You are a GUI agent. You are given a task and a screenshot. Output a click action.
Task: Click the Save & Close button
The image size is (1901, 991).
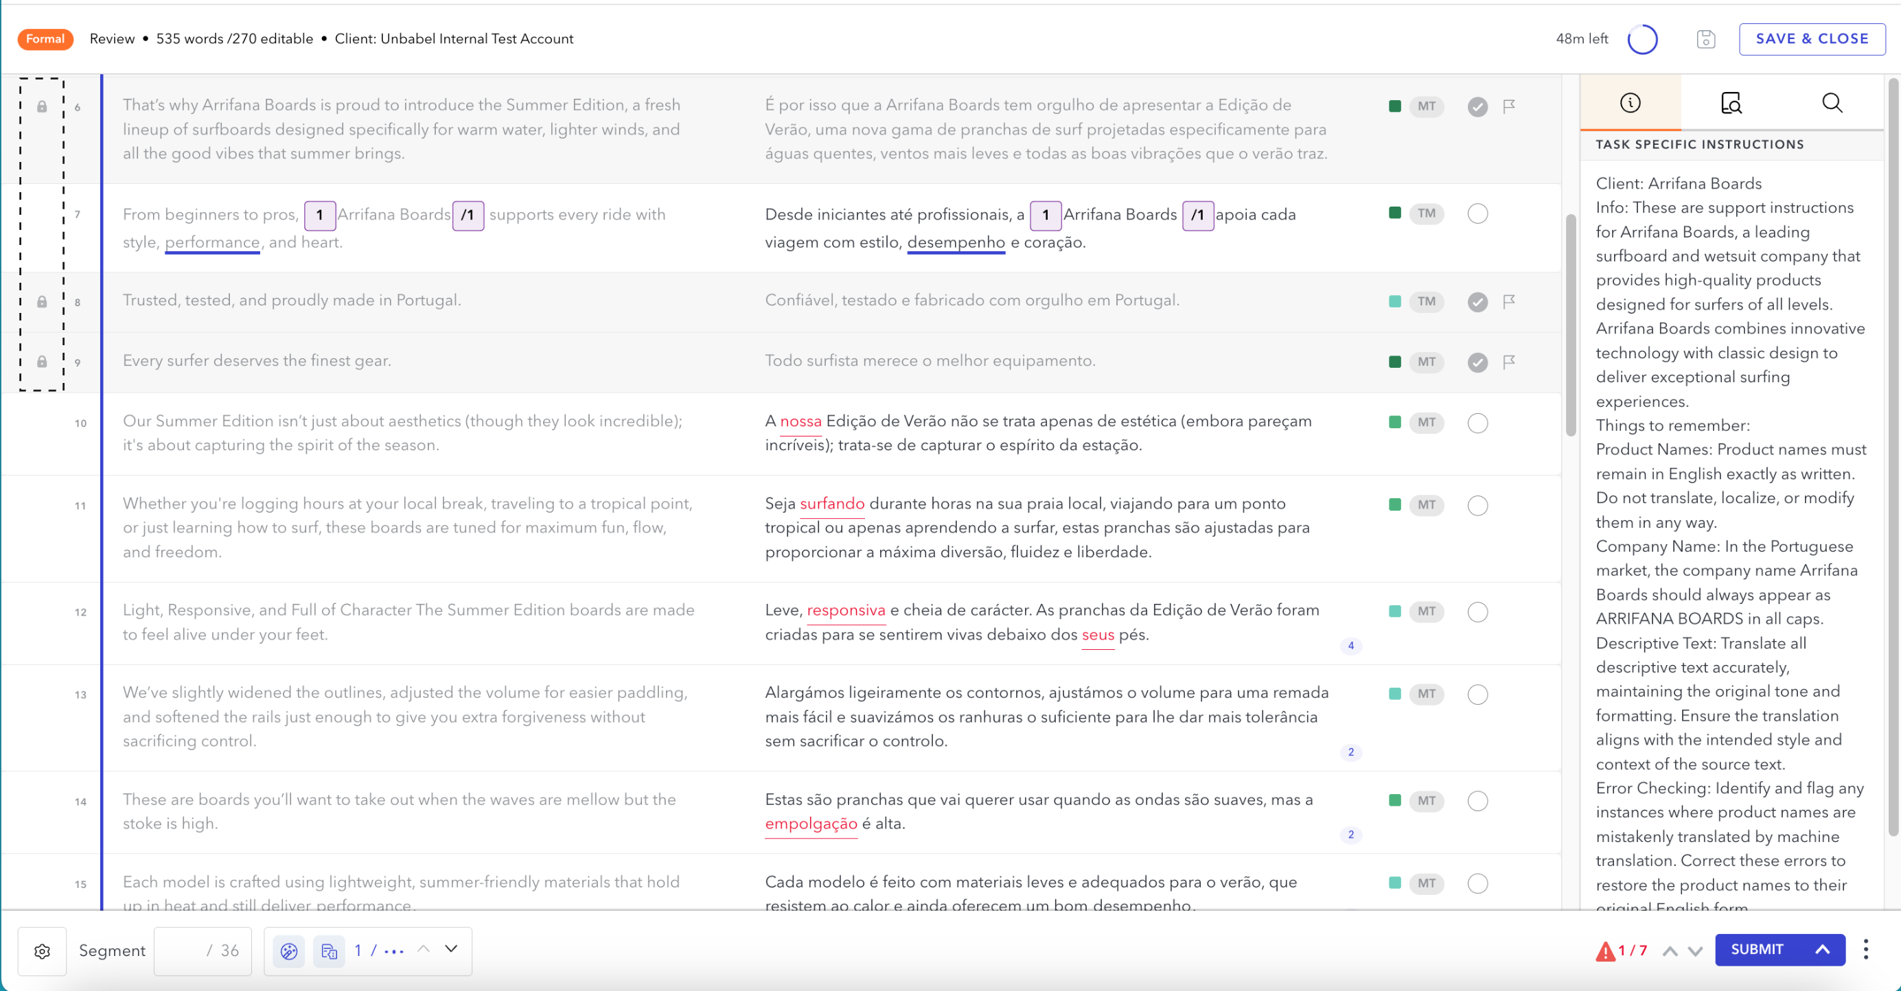coord(1812,39)
